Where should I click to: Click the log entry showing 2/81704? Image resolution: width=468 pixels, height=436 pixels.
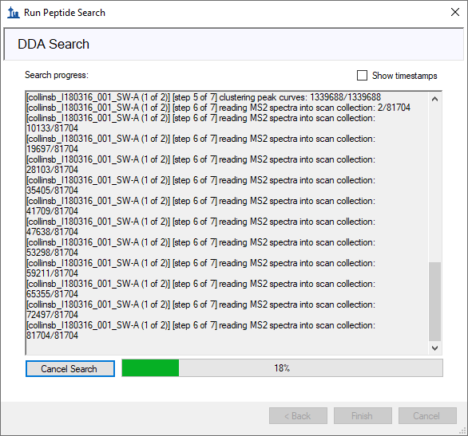pyautogui.click(x=219, y=108)
